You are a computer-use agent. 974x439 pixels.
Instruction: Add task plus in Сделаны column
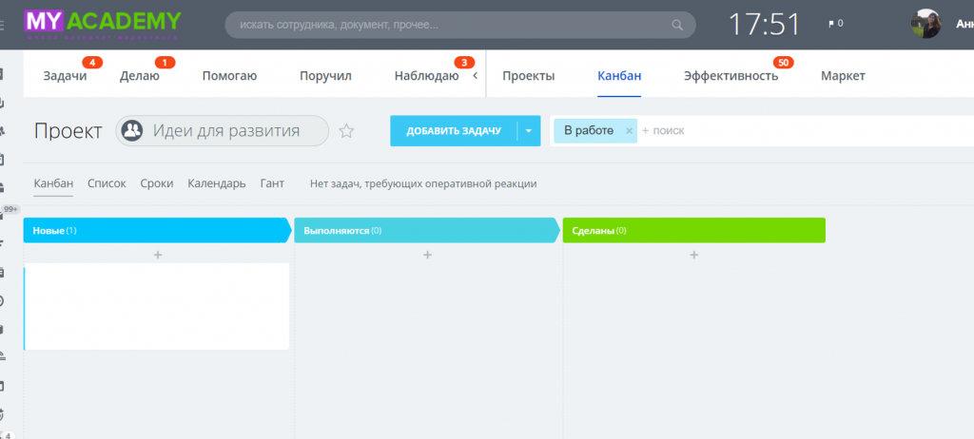click(x=693, y=255)
